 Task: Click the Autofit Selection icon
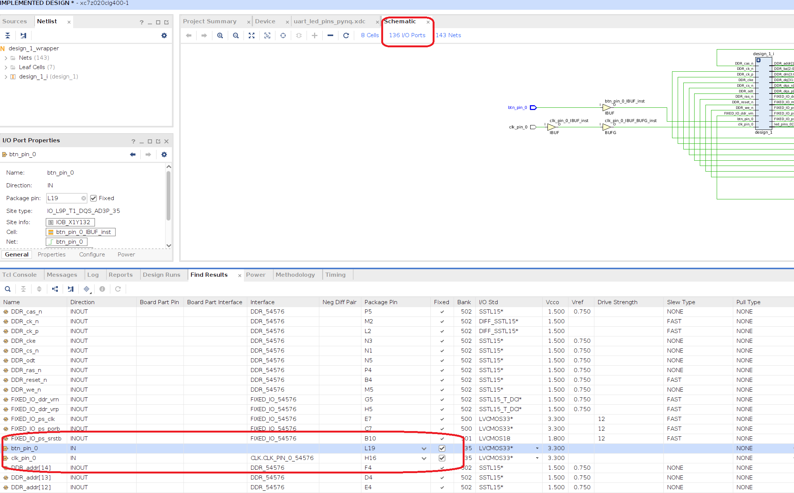tap(283, 35)
